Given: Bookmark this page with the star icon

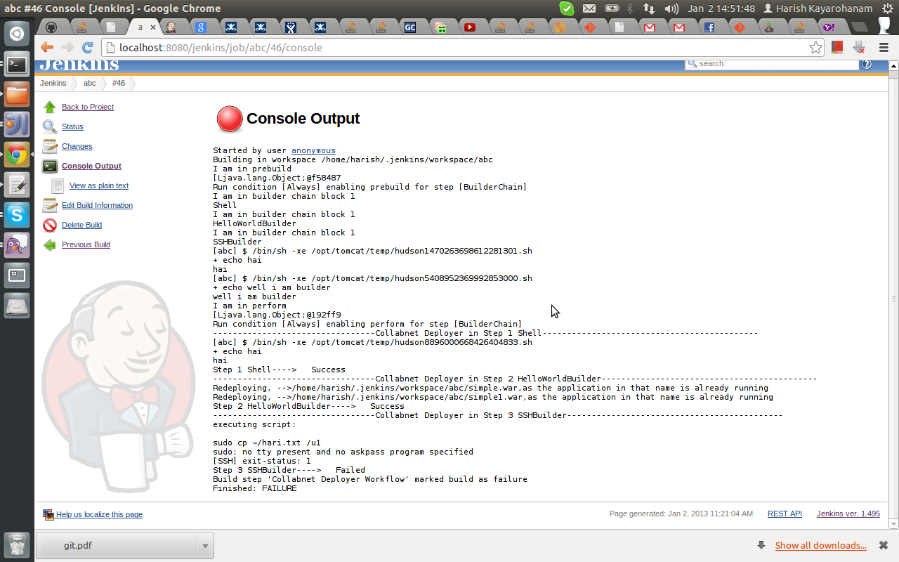Looking at the screenshot, I should 815,48.
